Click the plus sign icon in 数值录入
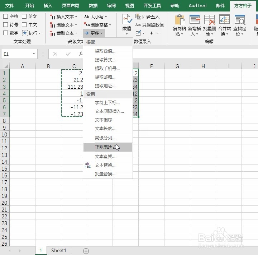The width and height of the screenshot is (258, 255). pyautogui.click(x=151, y=33)
